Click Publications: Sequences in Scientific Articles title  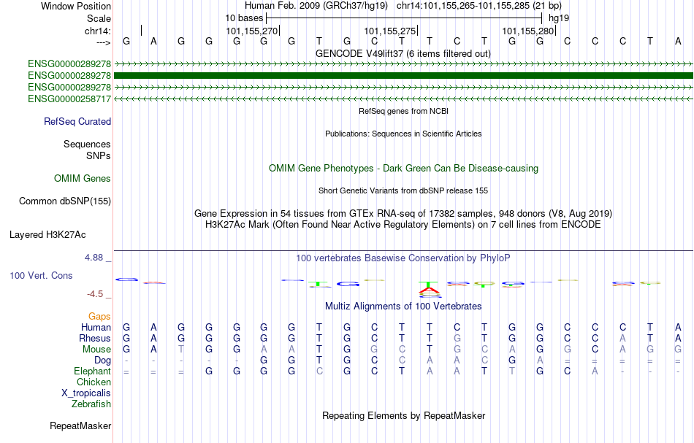pyautogui.click(x=403, y=134)
